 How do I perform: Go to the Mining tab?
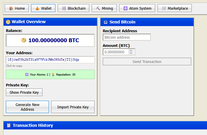point(104,8)
